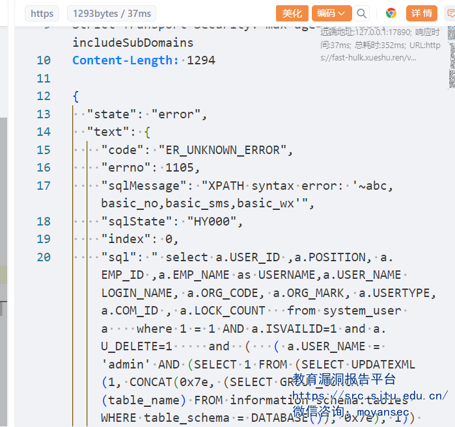The width and height of the screenshot is (455, 427).
Task: Click the comment icon at top right
Action: [450, 14]
